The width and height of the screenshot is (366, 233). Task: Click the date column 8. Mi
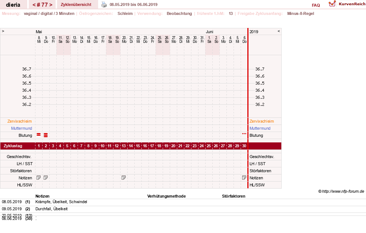[39, 40]
